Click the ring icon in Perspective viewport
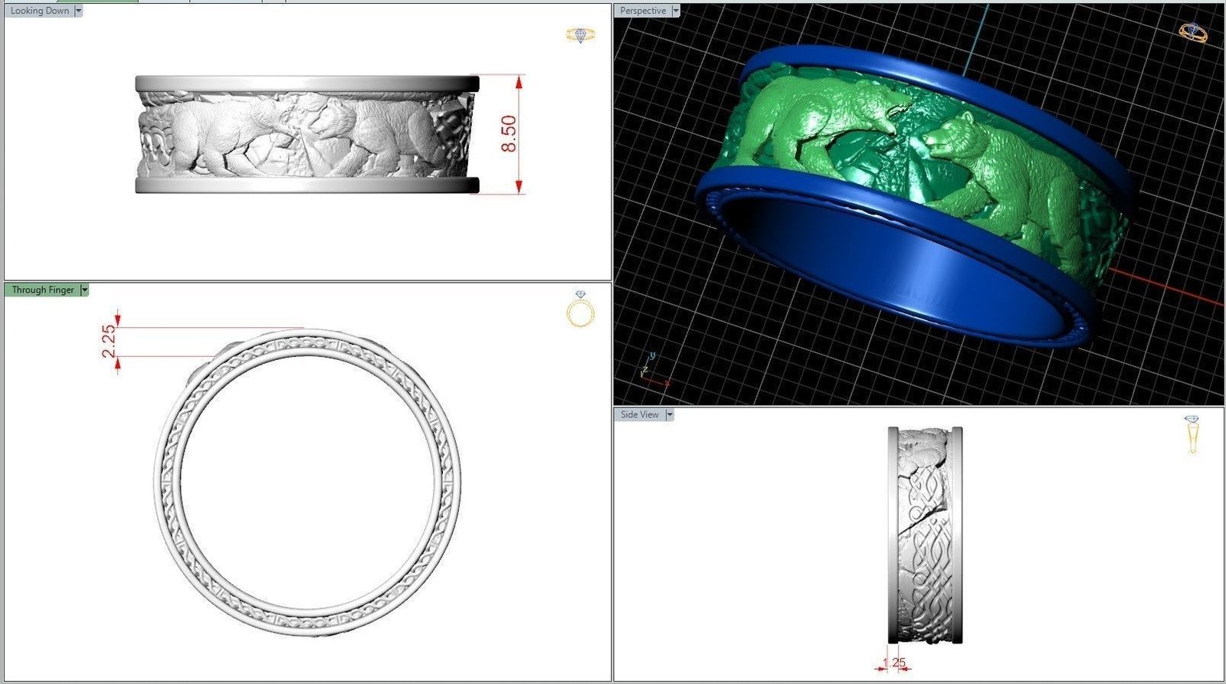This screenshot has width=1226, height=684. click(1192, 31)
